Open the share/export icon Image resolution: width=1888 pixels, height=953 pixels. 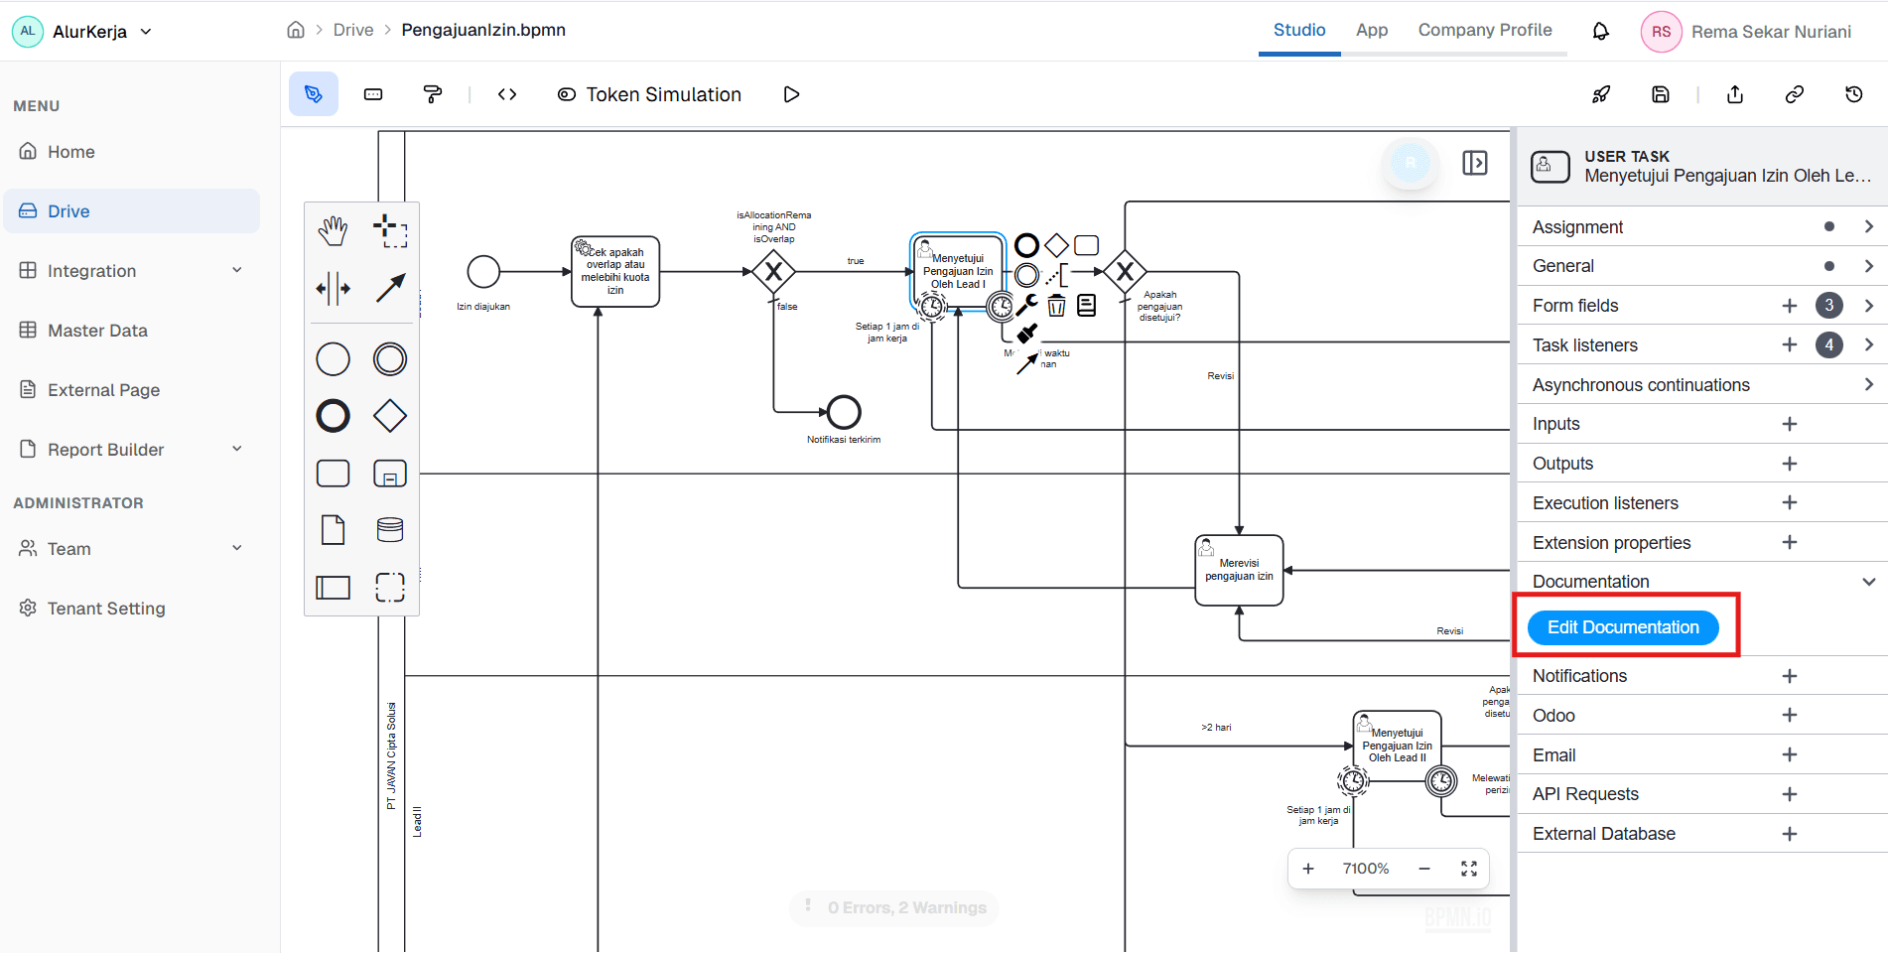pos(1734,94)
